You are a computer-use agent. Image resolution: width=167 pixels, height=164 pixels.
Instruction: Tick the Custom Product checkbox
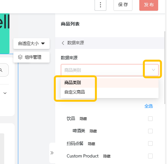pyautogui.click(x=150, y=156)
